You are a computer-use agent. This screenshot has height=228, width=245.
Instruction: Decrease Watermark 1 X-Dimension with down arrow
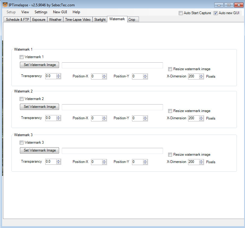click(x=201, y=78)
